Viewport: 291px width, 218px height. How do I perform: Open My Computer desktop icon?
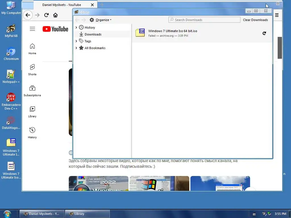pyautogui.click(x=11, y=8)
